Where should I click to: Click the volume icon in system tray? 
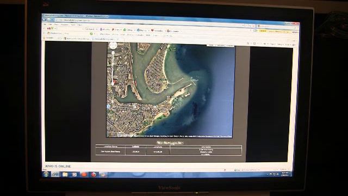[x=278, y=174]
